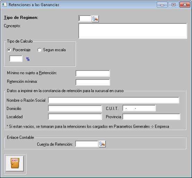
Task: Click the Domicilio input field
Action: [x=75, y=109]
